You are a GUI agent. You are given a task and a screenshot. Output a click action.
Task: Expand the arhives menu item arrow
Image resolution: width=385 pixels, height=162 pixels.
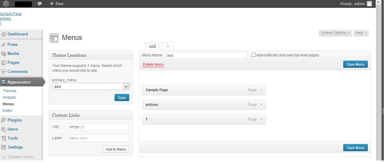pos(261,105)
